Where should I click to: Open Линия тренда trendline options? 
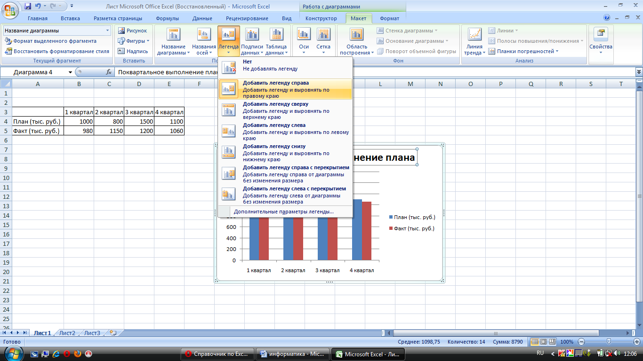(474, 41)
